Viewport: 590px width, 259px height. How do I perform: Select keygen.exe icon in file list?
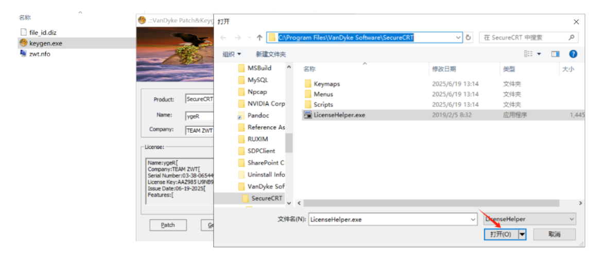[x=23, y=43]
